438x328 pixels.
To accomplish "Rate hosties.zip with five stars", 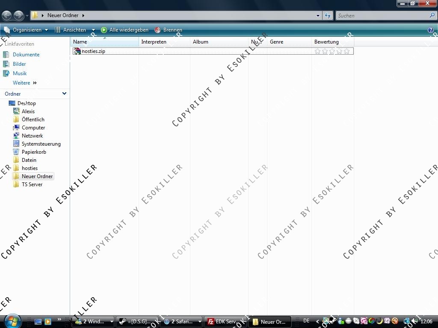I will tap(346, 51).
